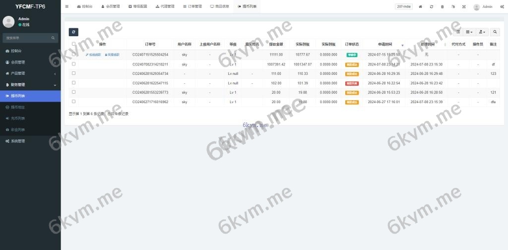
Task: Open table search with the magnifier icon
Action: click(495, 32)
